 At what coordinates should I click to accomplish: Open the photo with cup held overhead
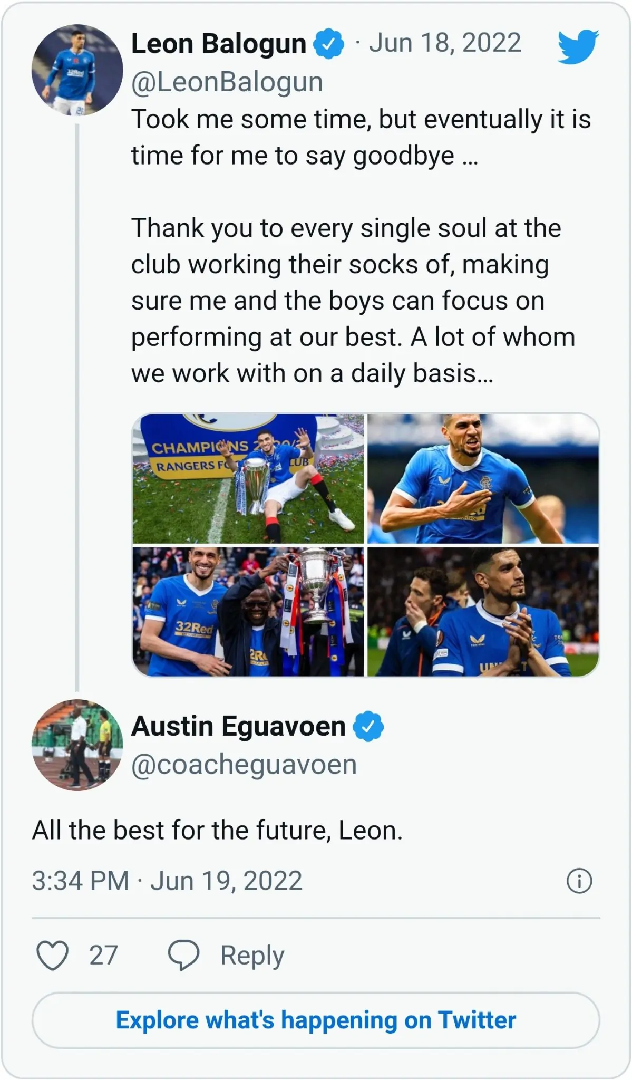pyautogui.click(x=248, y=612)
